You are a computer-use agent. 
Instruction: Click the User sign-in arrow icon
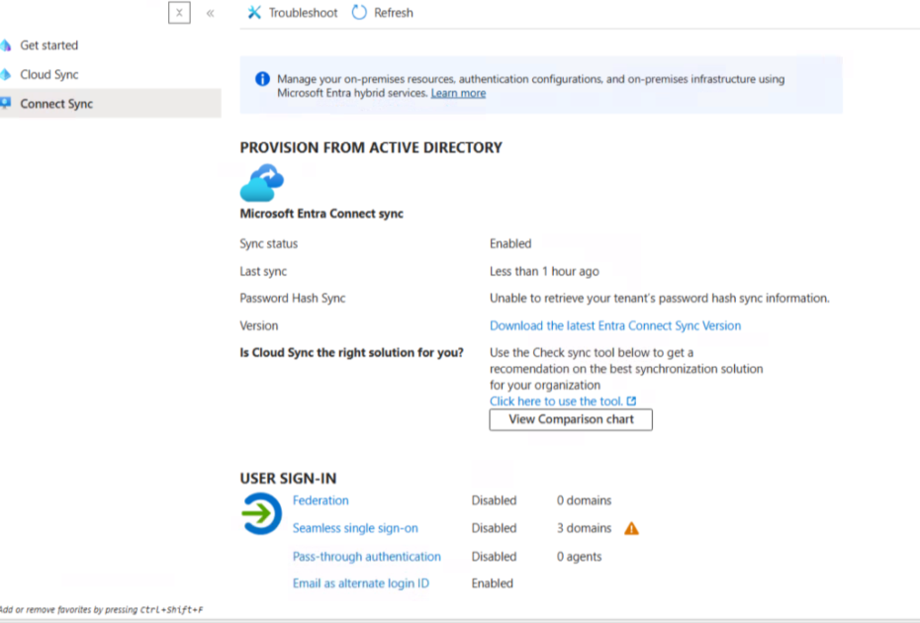click(262, 514)
